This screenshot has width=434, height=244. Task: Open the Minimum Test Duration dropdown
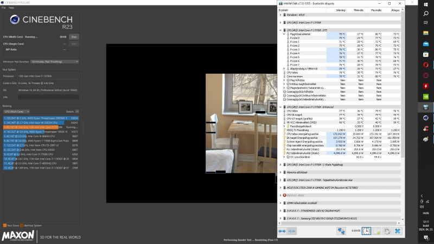click(x=55, y=62)
